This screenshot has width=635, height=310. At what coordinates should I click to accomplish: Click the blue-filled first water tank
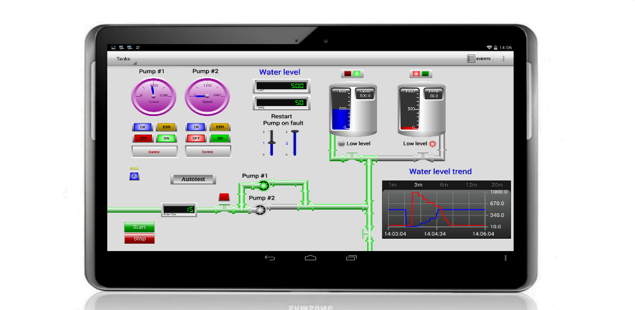[353, 109]
